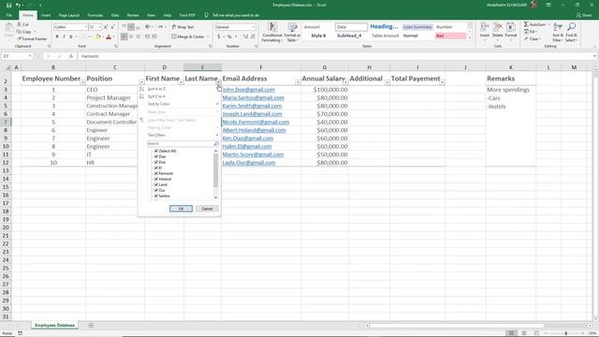Apply the red Font Color icon

[109, 37]
